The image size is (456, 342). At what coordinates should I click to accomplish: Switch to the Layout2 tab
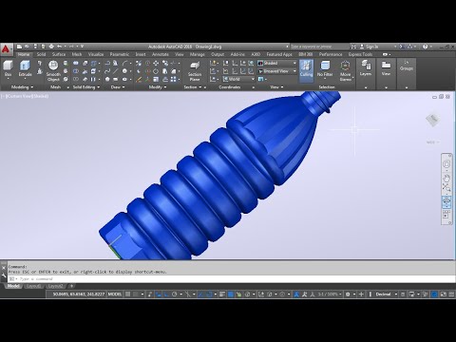(55, 286)
